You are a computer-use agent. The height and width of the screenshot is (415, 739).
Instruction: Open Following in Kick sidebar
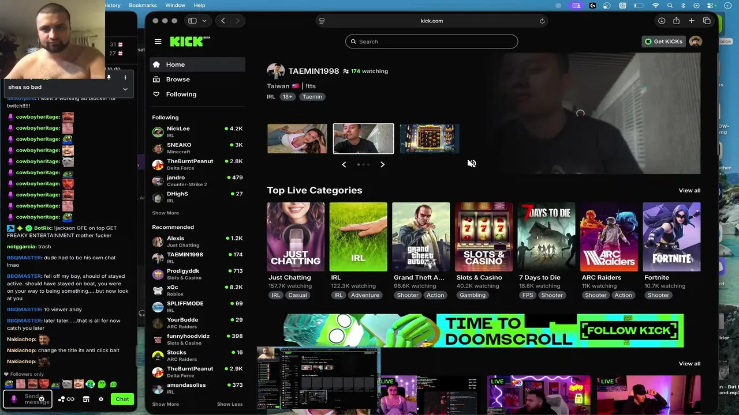pos(197,95)
